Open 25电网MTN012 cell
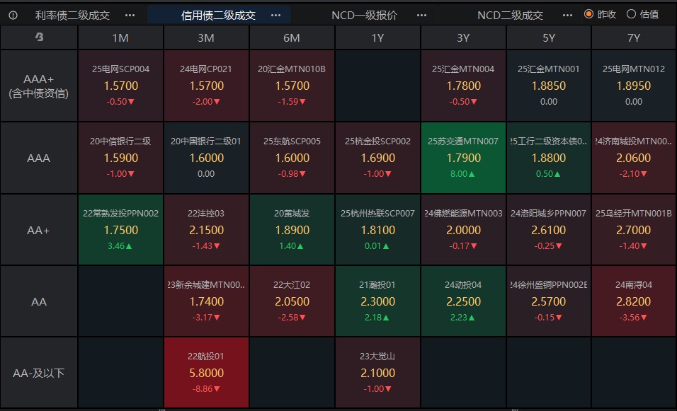 coord(634,86)
